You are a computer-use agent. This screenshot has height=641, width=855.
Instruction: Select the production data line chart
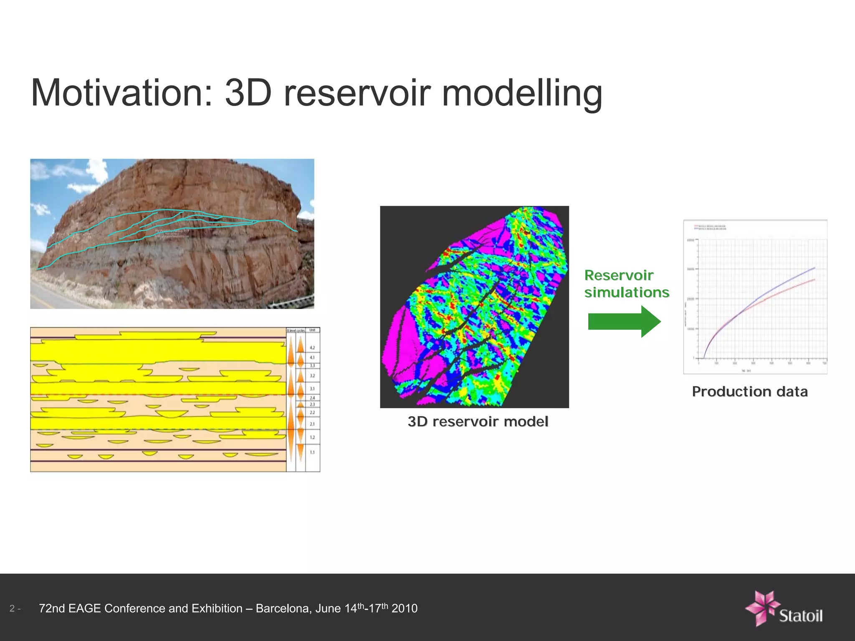coord(755,297)
